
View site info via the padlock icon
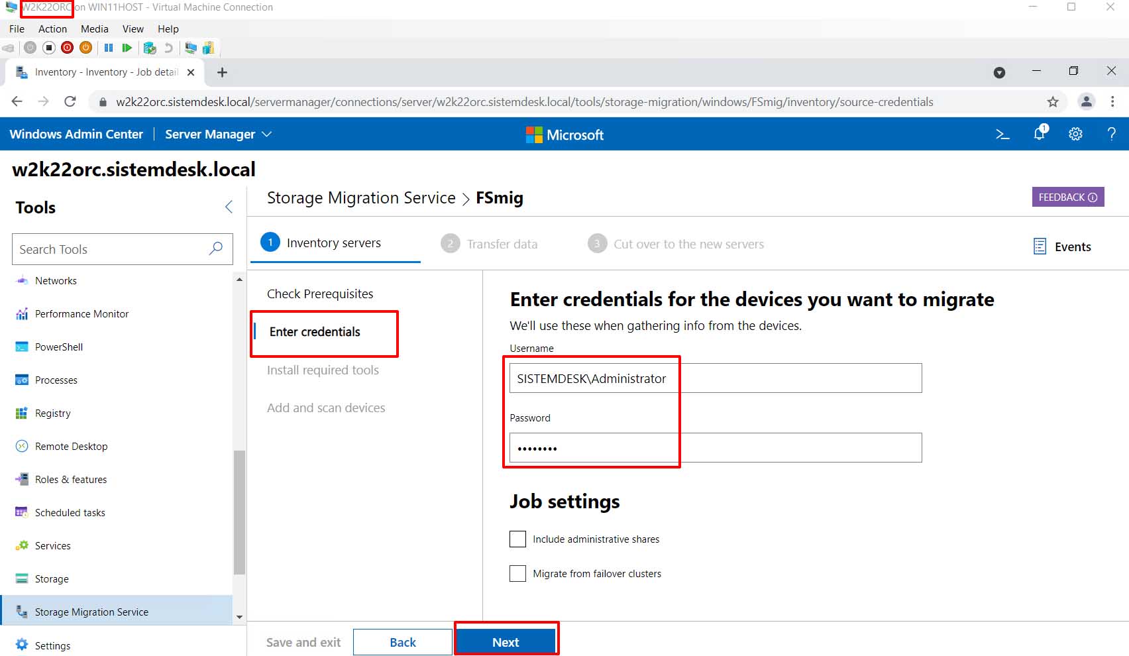tap(102, 102)
